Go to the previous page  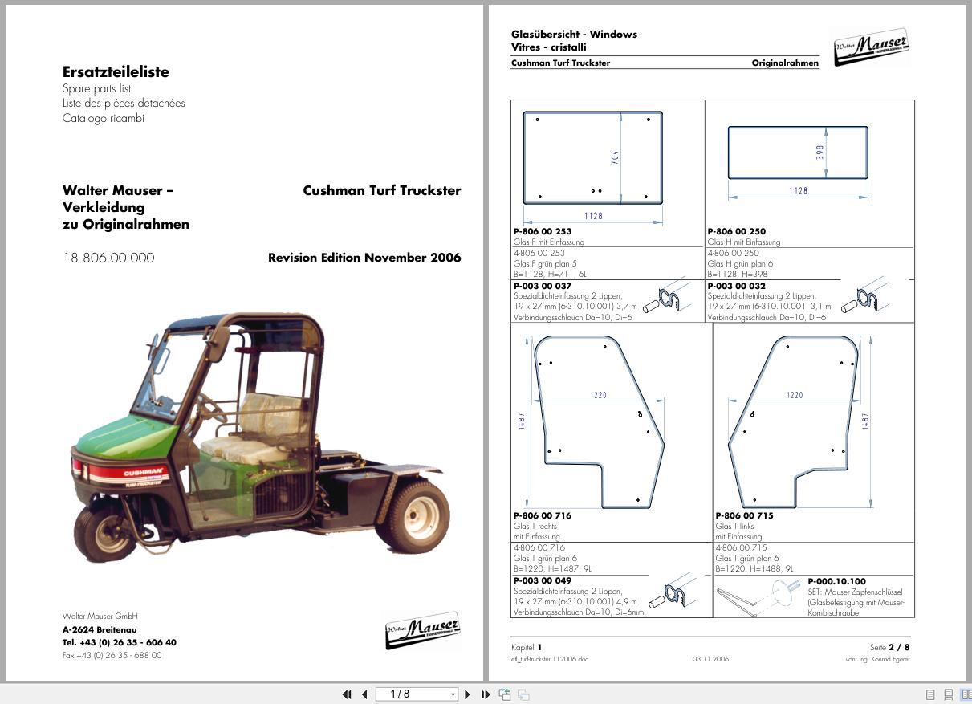pos(364,694)
